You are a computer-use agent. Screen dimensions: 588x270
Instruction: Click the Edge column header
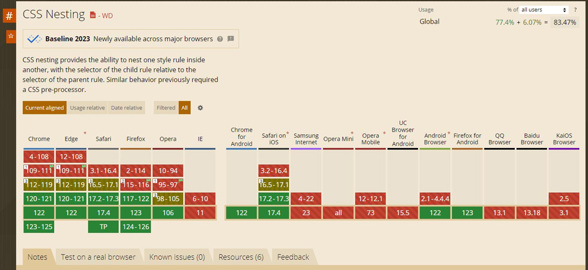[71, 139]
